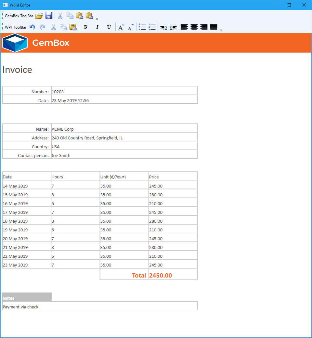This screenshot has width=312, height=338.
Task: Apply bulleted list formatting
Action: [x=142, y=27]
